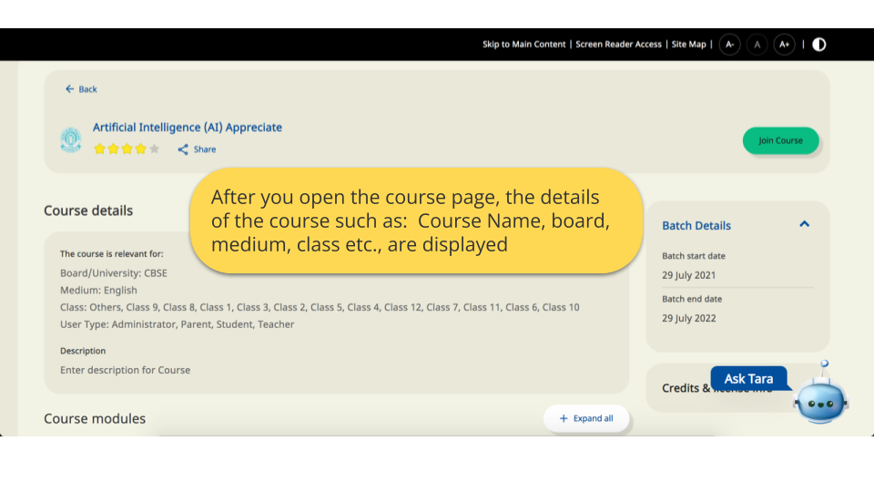Expand Credits & license info section
874x492 pixels.
coord(692,388)
